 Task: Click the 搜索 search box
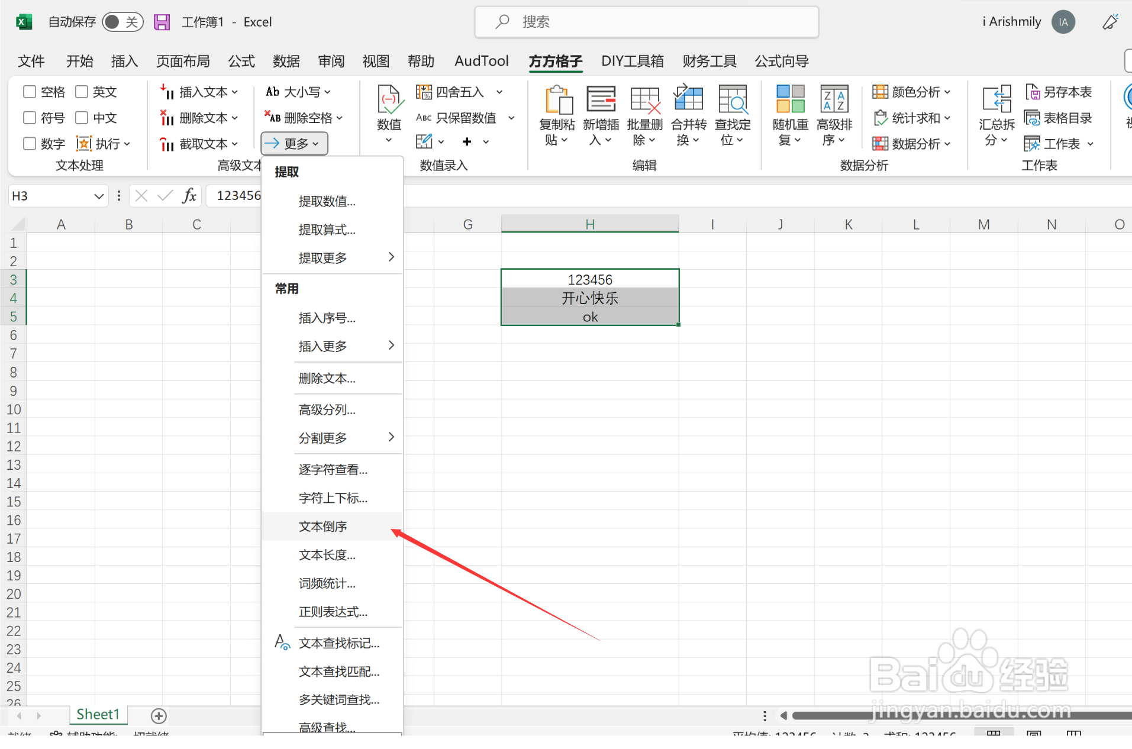tap(647, 22)
